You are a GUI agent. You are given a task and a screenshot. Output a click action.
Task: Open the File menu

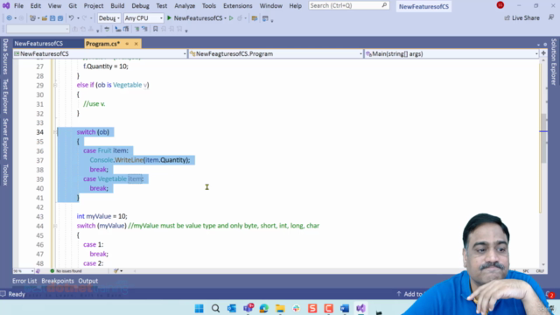point(18,6)
